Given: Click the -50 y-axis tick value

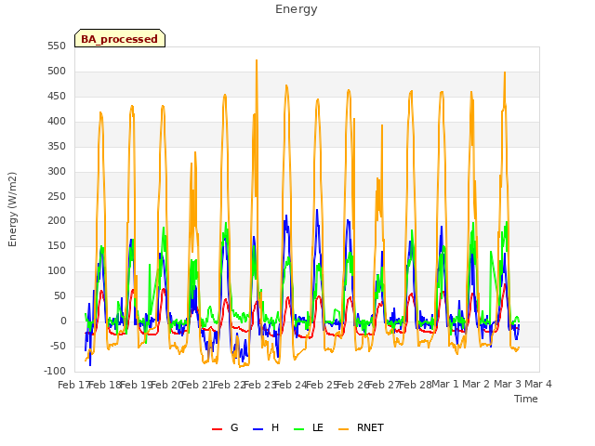Looking at the screenshot, I should point(57,347).
